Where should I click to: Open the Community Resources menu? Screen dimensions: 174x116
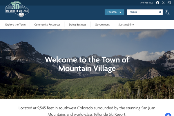(x=47, y=25)
